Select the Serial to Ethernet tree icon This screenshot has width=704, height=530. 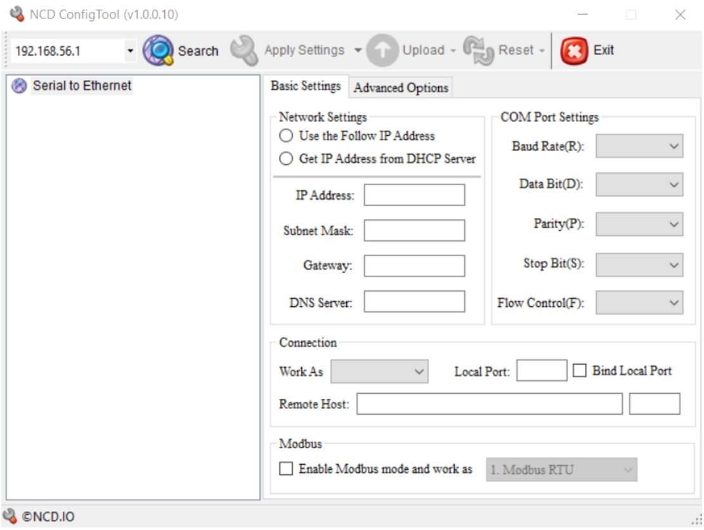coord(20,86)
